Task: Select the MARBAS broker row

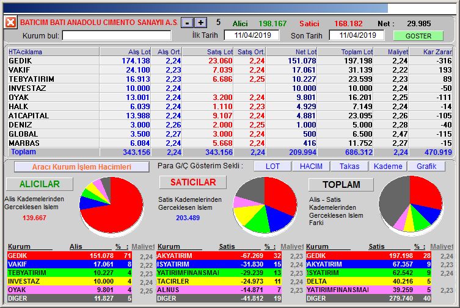Action: tap(230, 143)
